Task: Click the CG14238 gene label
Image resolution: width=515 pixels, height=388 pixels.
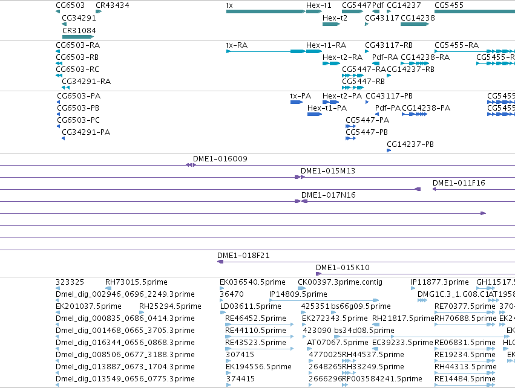Action: click(x=418, y=18)
